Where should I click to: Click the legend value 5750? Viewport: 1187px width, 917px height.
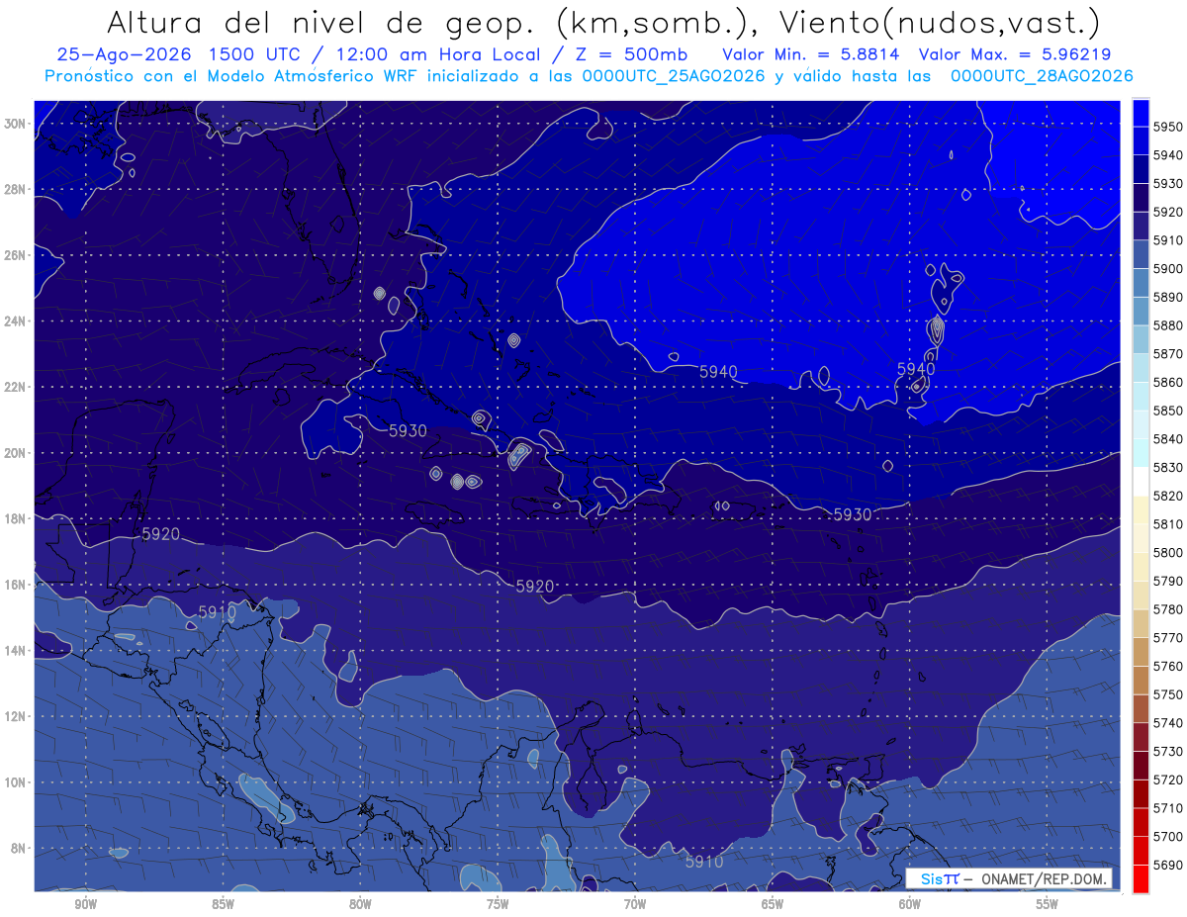pos(1167,694)
